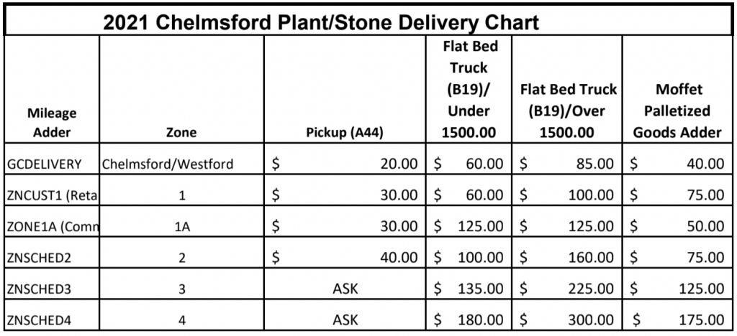The width and height of the screenshot is (737, 336).
Task: Select the ZNSCHED4 row label
Action: (52, 319)
